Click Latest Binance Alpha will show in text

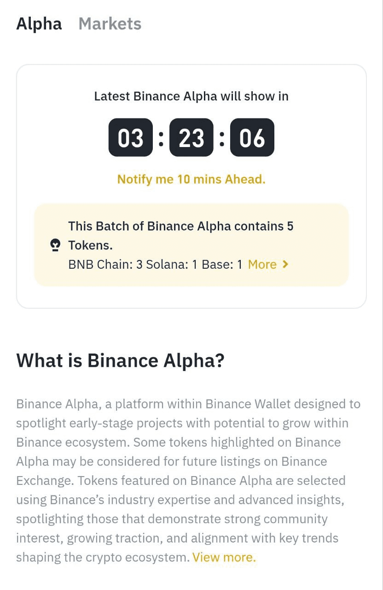191,96
